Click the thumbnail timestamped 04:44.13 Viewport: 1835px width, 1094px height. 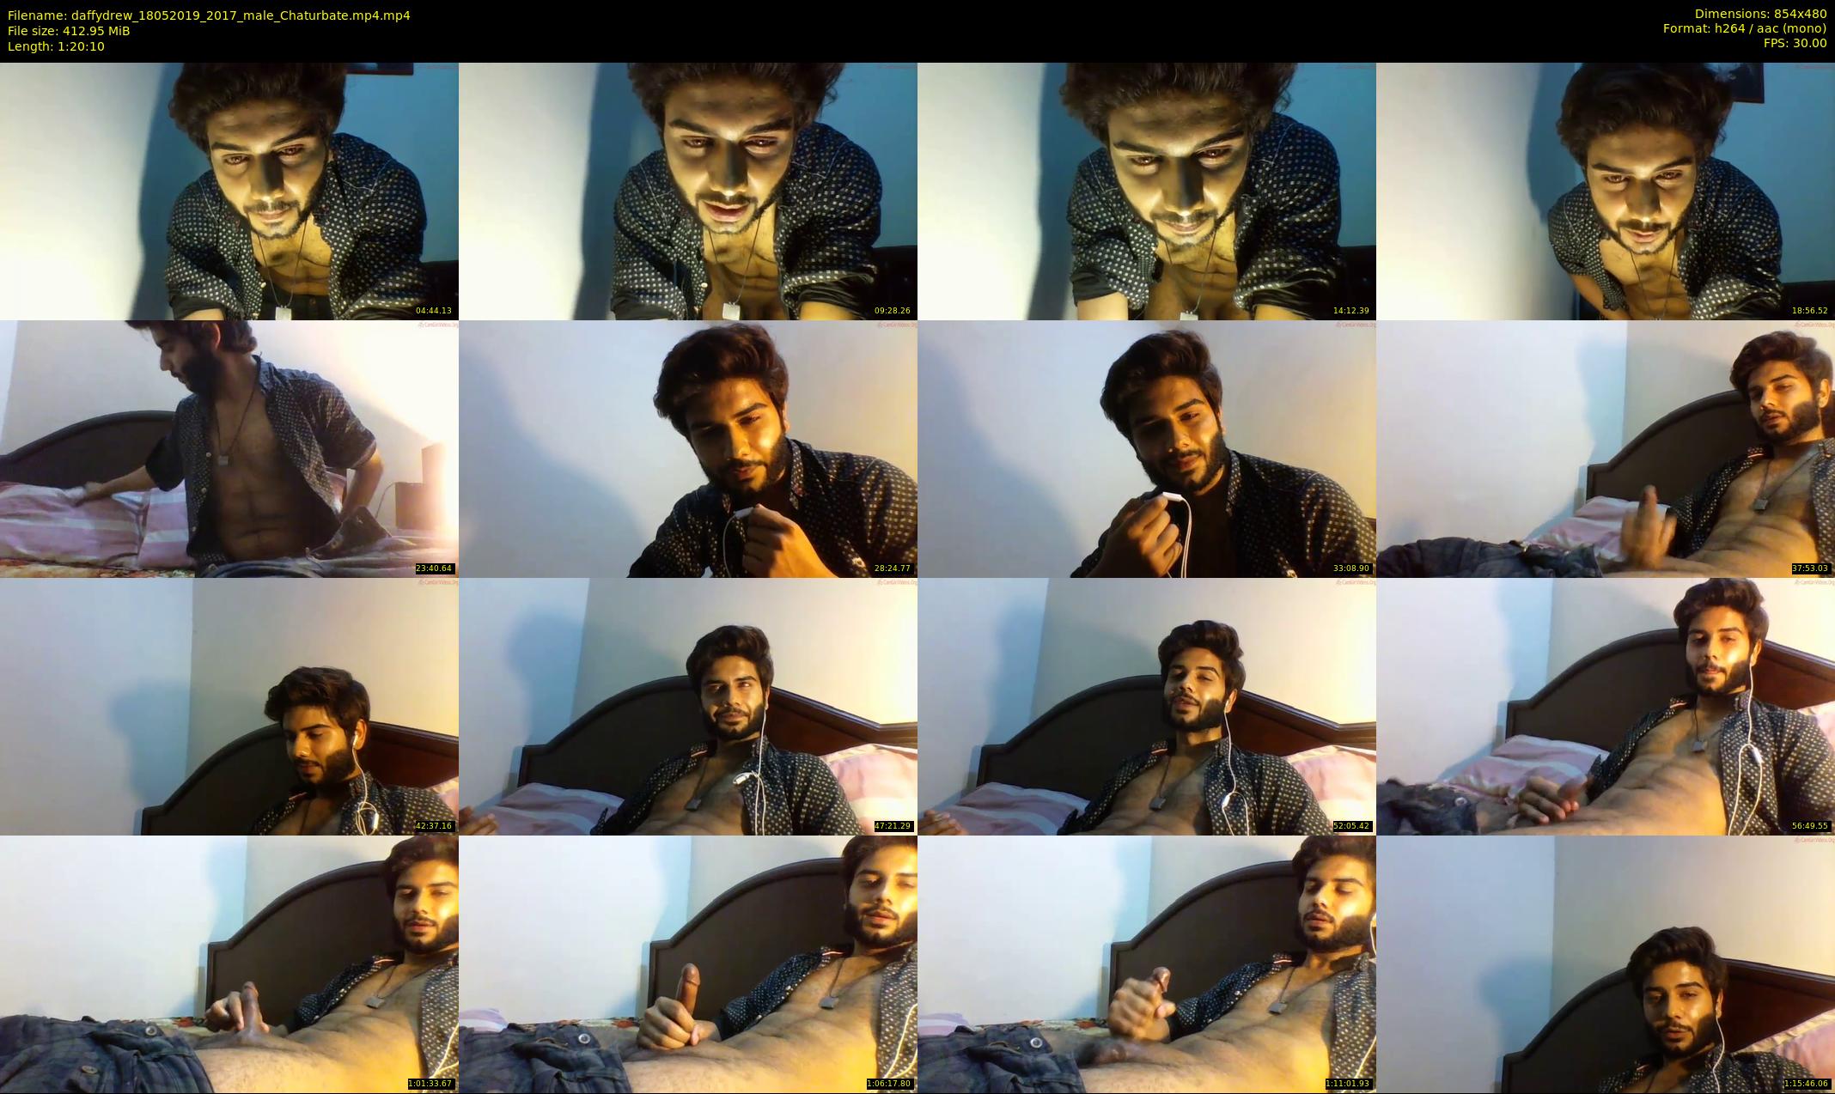pyautogui.click(x=229, y=191)
